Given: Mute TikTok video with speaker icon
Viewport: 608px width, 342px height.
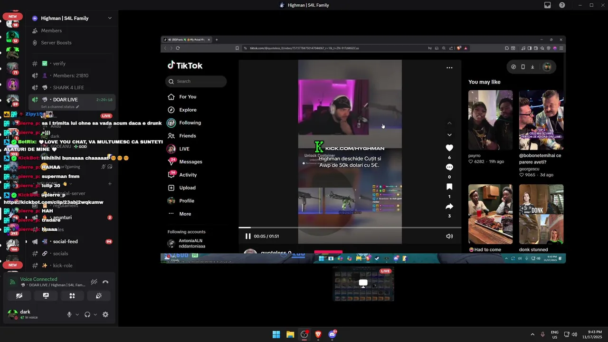Looking at the screenshot, I should tap(449, 236).
